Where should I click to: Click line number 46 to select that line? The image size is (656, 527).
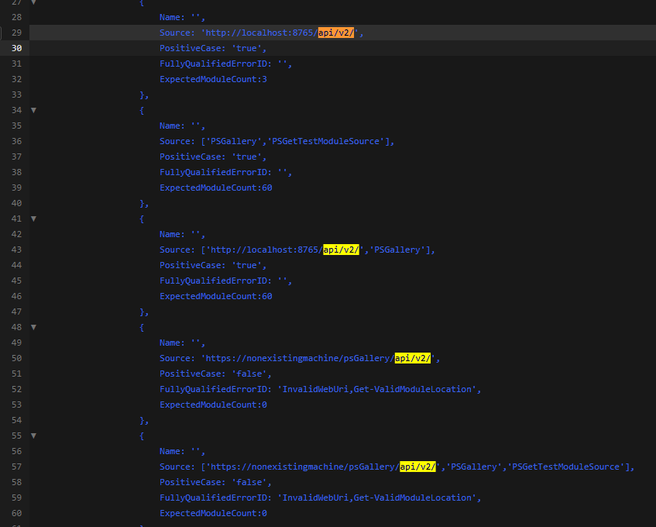click(x=15, y=295)
